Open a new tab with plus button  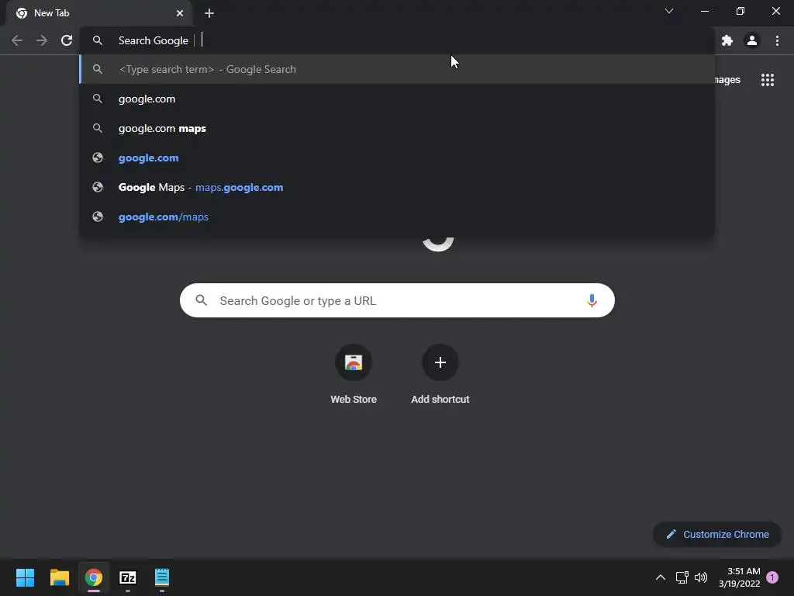click(209, 13)
